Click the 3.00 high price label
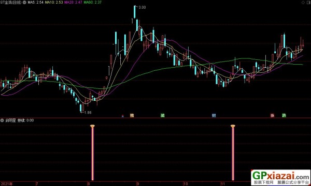 pos(142,7)
